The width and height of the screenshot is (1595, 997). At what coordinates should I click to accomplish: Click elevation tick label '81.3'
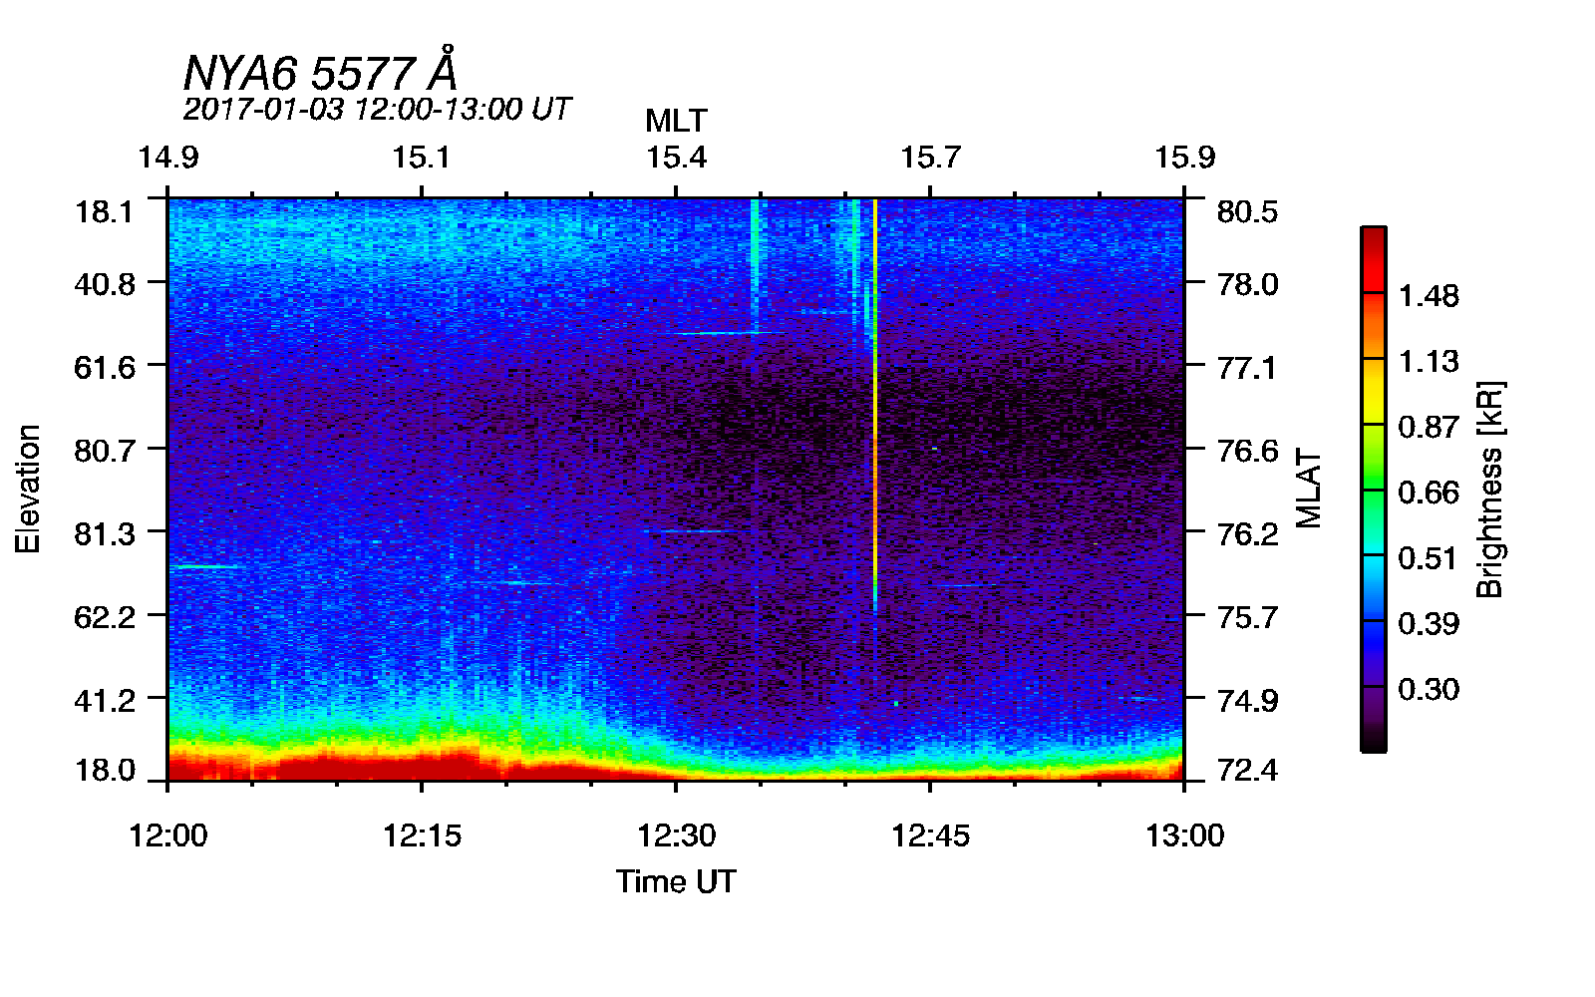point(104,533)
